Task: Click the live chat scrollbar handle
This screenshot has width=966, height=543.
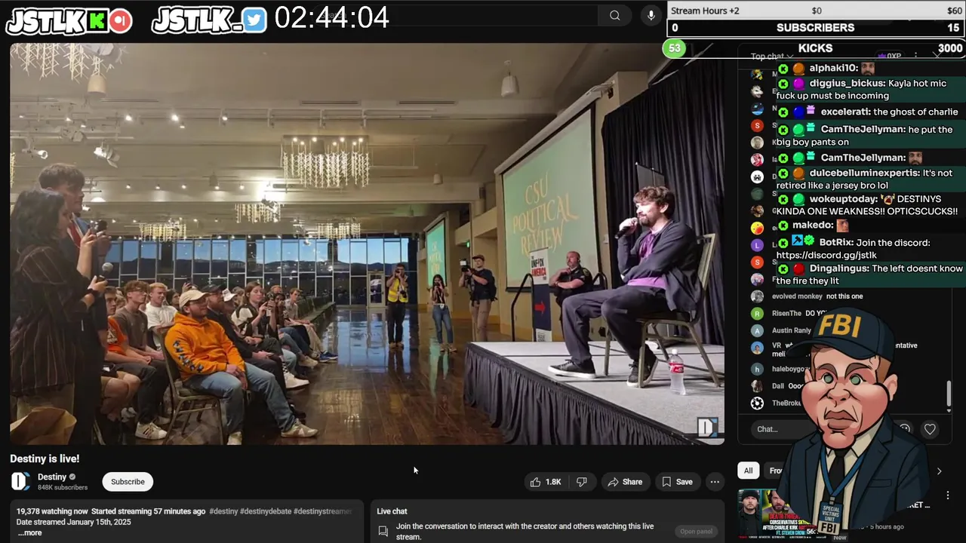Action: pyautogui.click(x=949, y=394)
